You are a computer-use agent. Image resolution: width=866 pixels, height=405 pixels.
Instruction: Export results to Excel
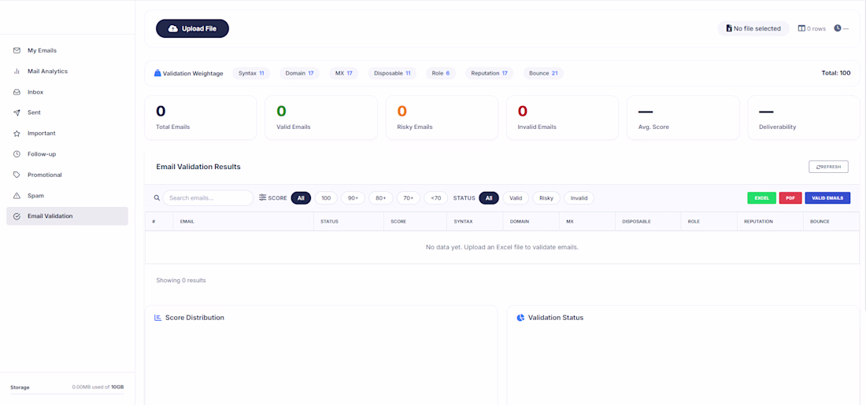coord(761,197)
